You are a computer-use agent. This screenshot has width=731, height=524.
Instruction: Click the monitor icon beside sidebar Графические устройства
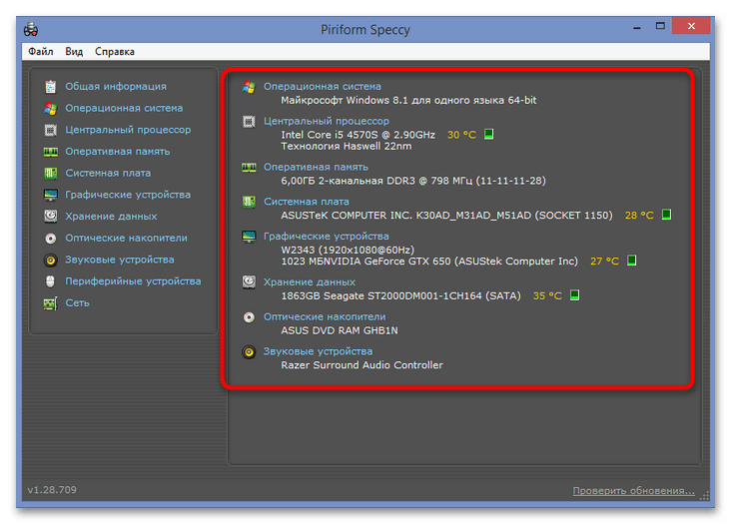click(x=50, y=195)
